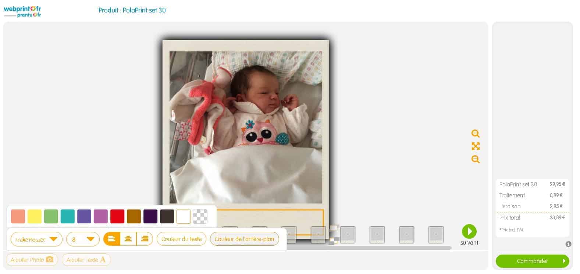Click the info icon below price panel
This screenshot has height=274, width=580.
(568, 244)
